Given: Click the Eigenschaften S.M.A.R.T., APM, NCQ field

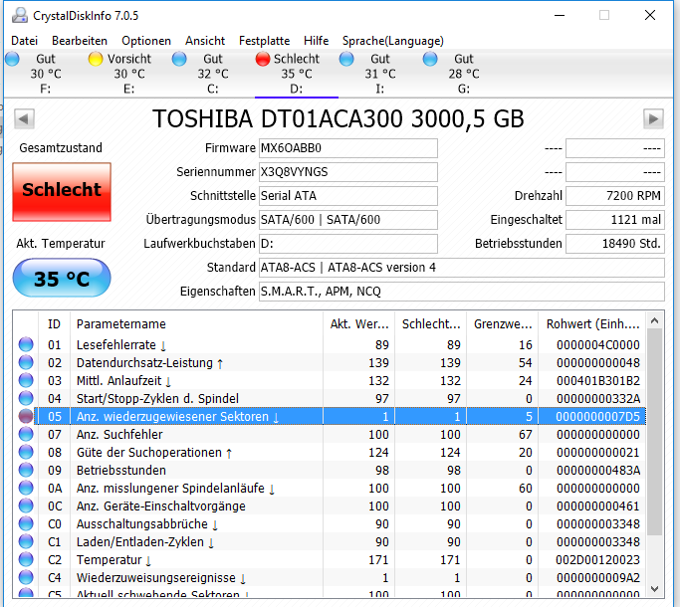Looking at the screenshot, I should point(462,292).
